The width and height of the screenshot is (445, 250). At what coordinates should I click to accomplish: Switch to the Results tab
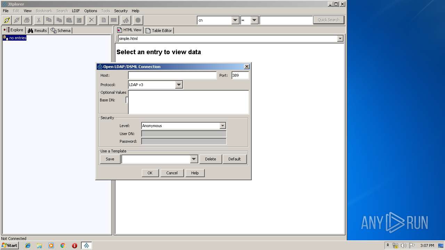point(37,31)
